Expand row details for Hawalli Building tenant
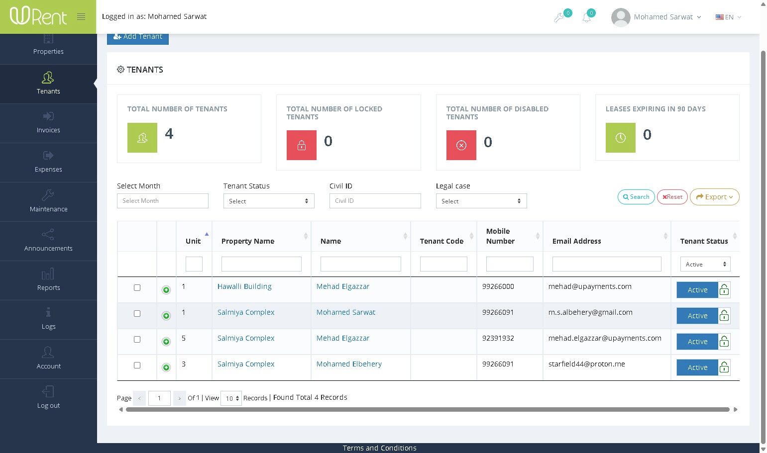767x453 pixels. coord(166,290)
